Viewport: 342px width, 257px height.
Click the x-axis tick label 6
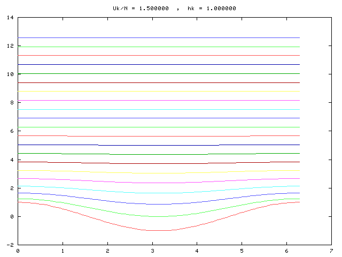click(287, 251)
